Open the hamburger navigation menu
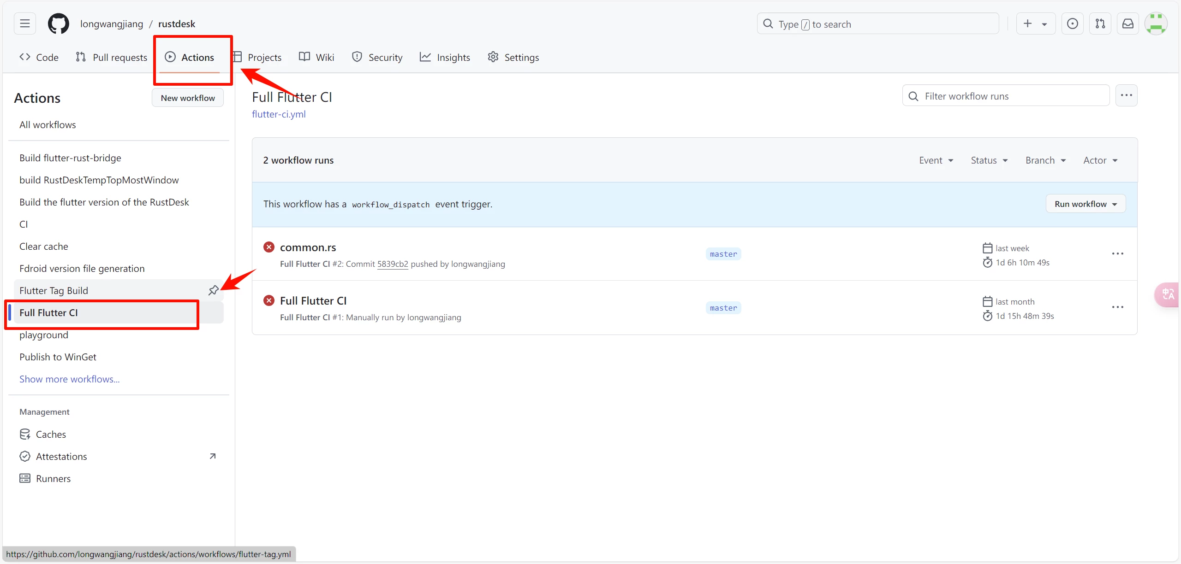The image size is (1181, 564). coord(25,23)
